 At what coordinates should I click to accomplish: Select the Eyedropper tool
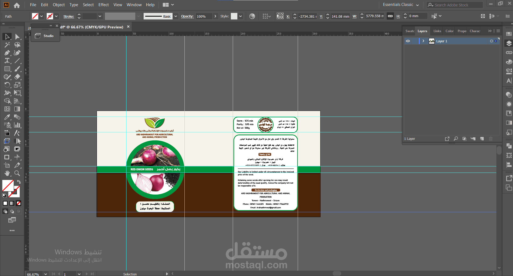click(7, 117)
